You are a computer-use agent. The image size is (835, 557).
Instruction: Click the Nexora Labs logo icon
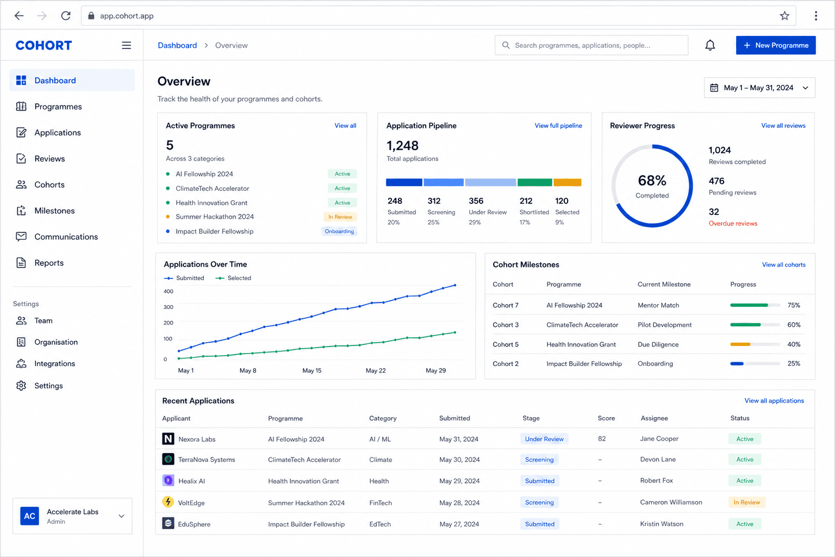(168, 439)
